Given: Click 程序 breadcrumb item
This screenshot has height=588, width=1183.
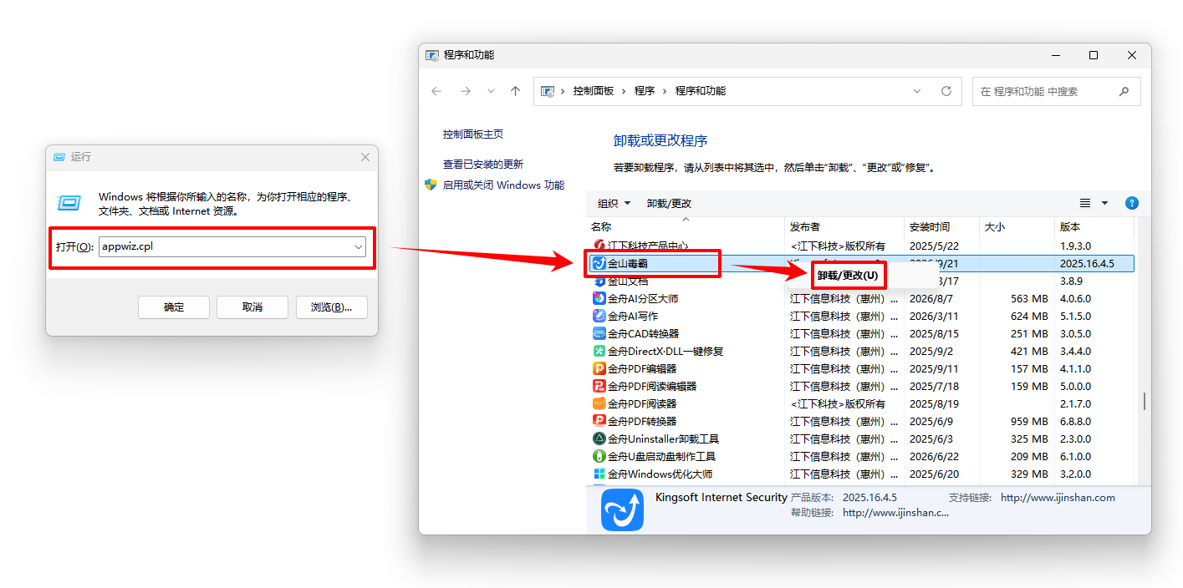Looking at the screenshot, I should point(645,91).
